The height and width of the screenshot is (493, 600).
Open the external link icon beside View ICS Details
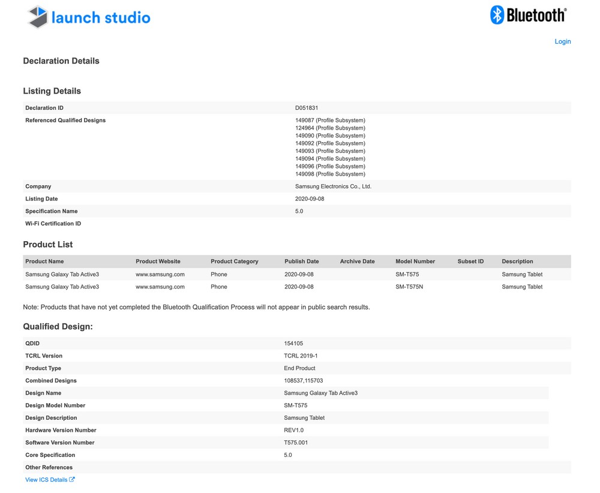72,479
